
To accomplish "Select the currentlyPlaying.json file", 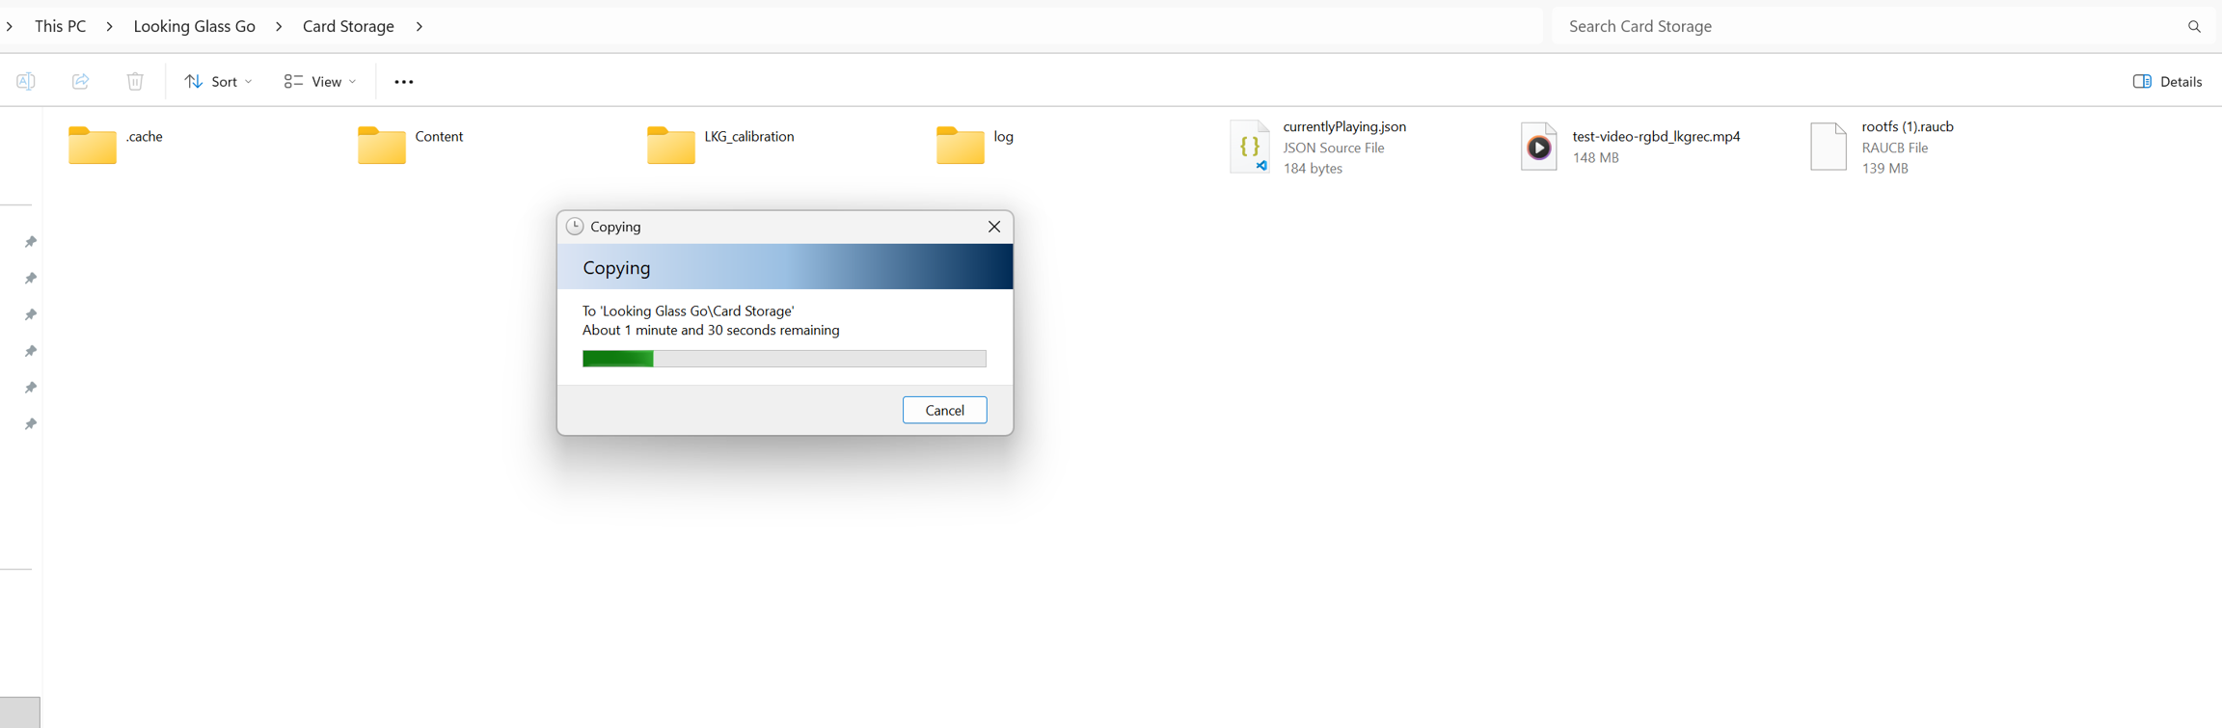I will pos(1250,147).
